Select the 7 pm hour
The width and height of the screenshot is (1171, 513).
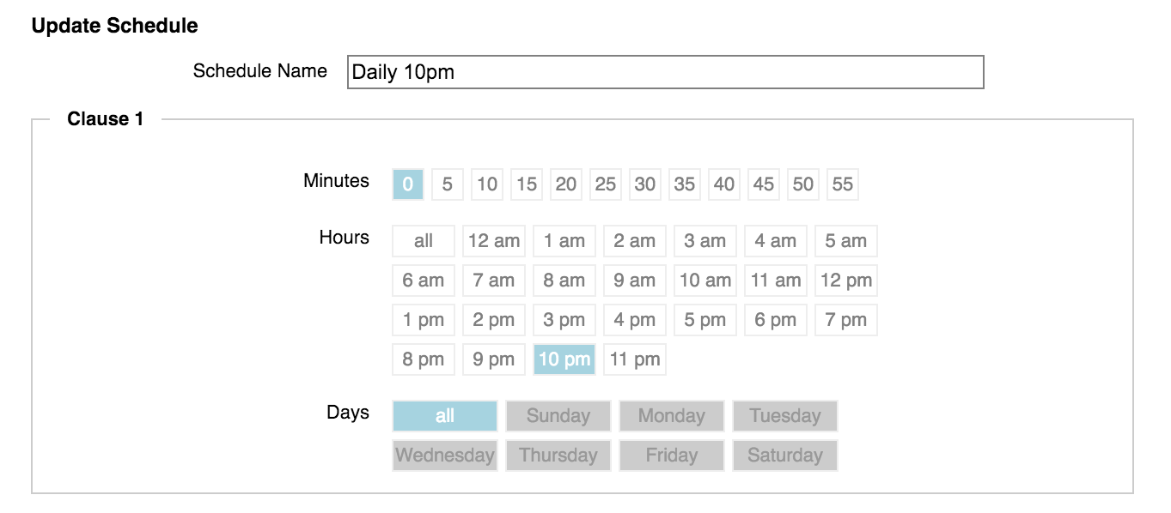point(846,320)
